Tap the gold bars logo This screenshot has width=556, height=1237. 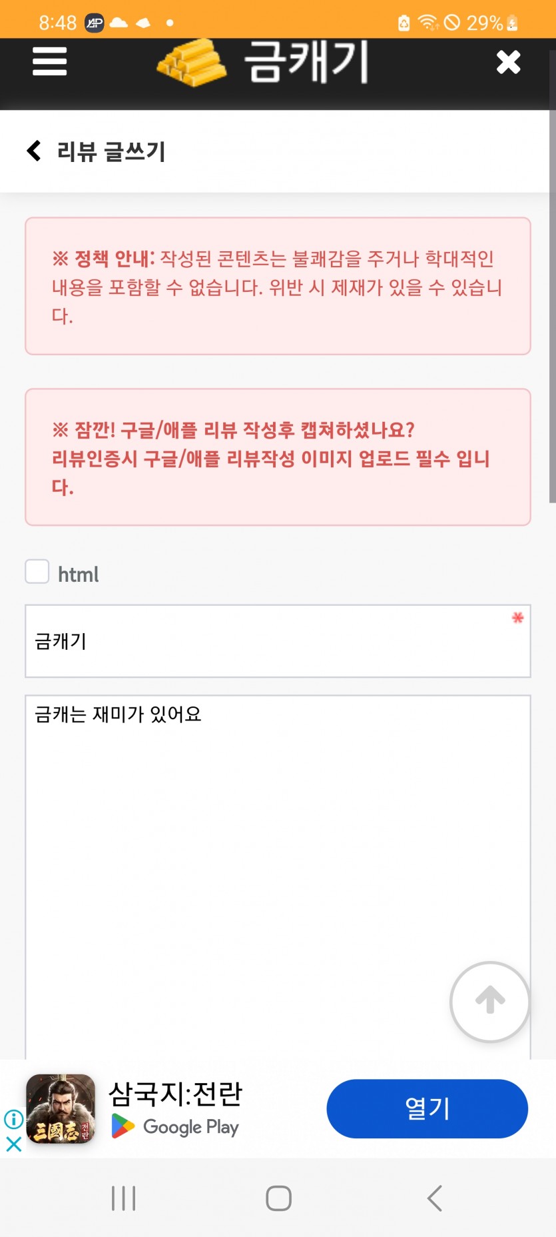(192, 63)
